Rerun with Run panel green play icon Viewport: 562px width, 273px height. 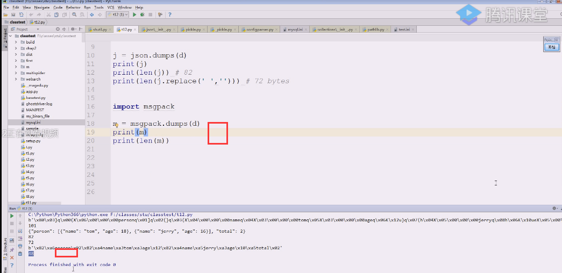12,216
